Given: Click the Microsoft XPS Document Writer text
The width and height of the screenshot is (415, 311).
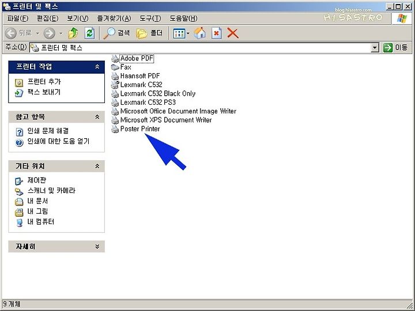Looking at the screenshot, I should click(x=166, y=120).
